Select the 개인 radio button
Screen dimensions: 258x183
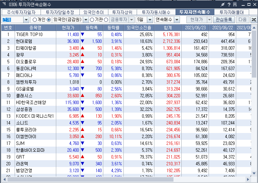[x=34, y=20]
